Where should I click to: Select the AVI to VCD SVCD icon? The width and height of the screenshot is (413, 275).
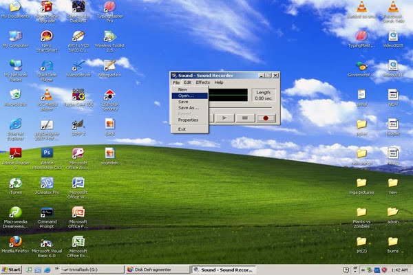[x=78, y=41]
